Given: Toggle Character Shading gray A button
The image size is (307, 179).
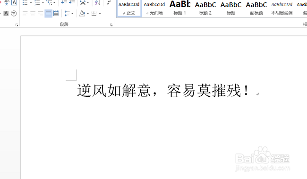Looking at the screenshot, I should pyautogui.click(x=6, y=14).
